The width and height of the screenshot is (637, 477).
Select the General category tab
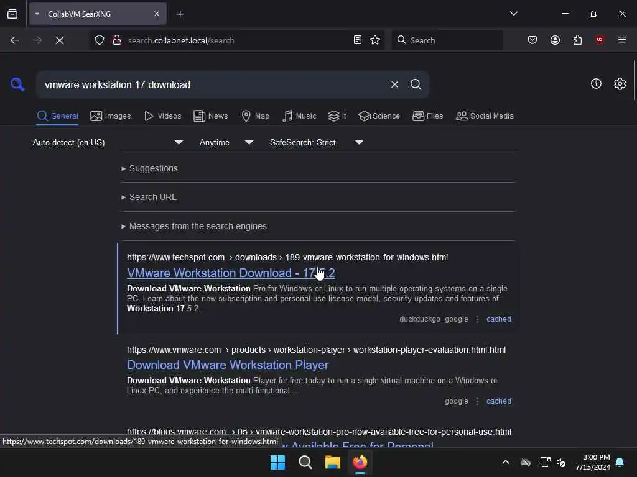(57, 116)
